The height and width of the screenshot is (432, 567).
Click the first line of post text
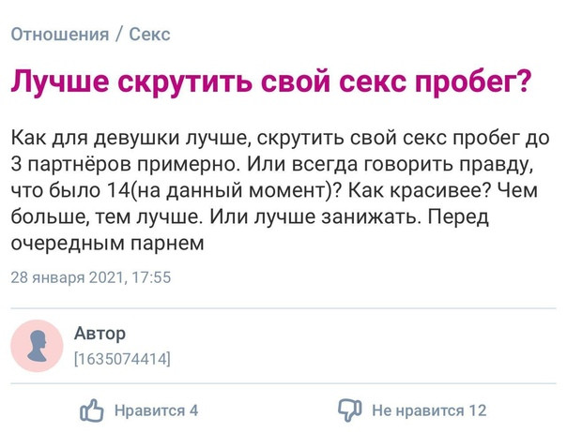(x=281, y=139)
